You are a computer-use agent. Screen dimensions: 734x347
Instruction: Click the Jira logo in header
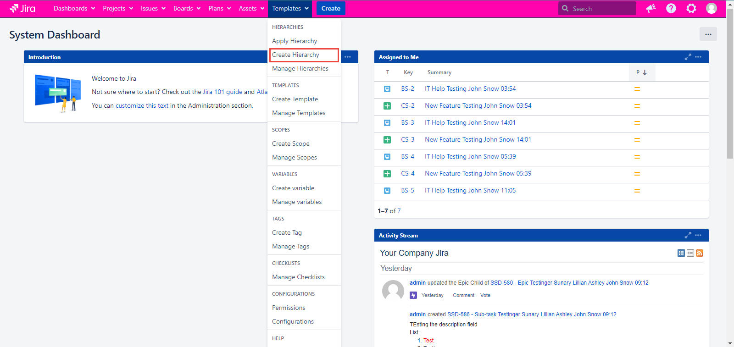pyautogui.click(x=22, y=8)
